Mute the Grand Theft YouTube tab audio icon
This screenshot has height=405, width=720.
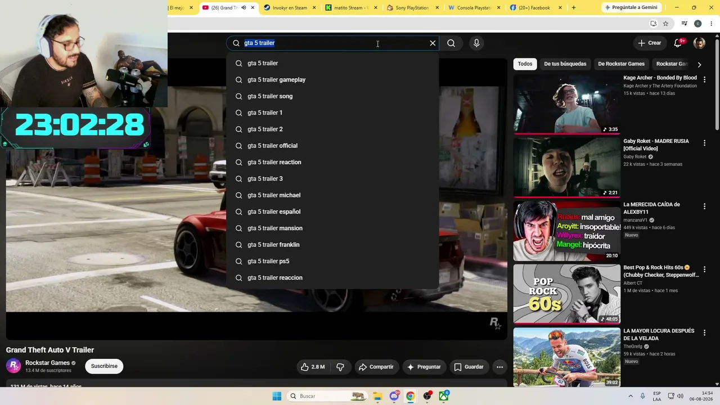(x=244, y=8)
